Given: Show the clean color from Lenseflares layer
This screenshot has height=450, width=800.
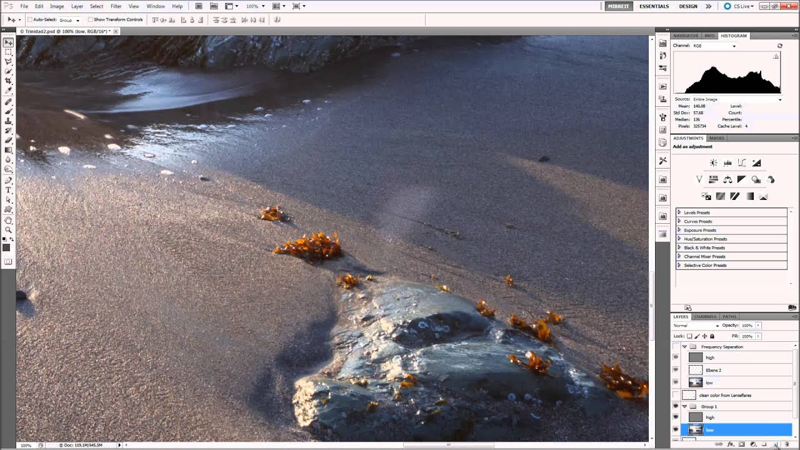Looking at the screenshot, I should click(675, 395).
